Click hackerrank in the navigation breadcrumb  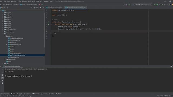(9, 5)
